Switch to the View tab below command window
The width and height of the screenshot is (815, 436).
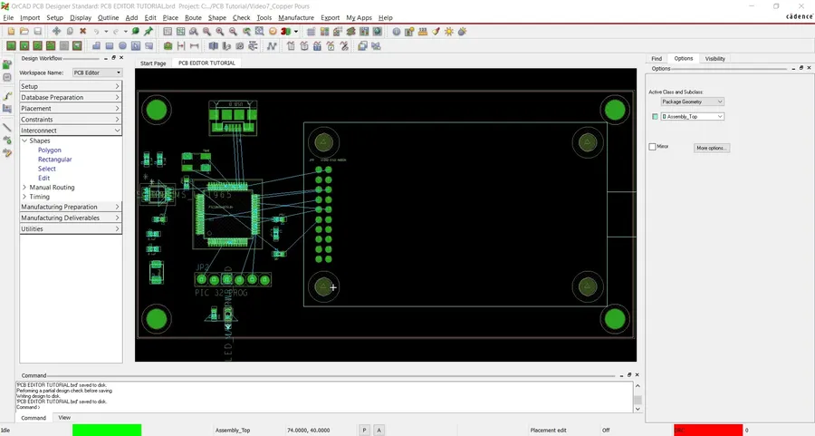click(x=64, y=418)
